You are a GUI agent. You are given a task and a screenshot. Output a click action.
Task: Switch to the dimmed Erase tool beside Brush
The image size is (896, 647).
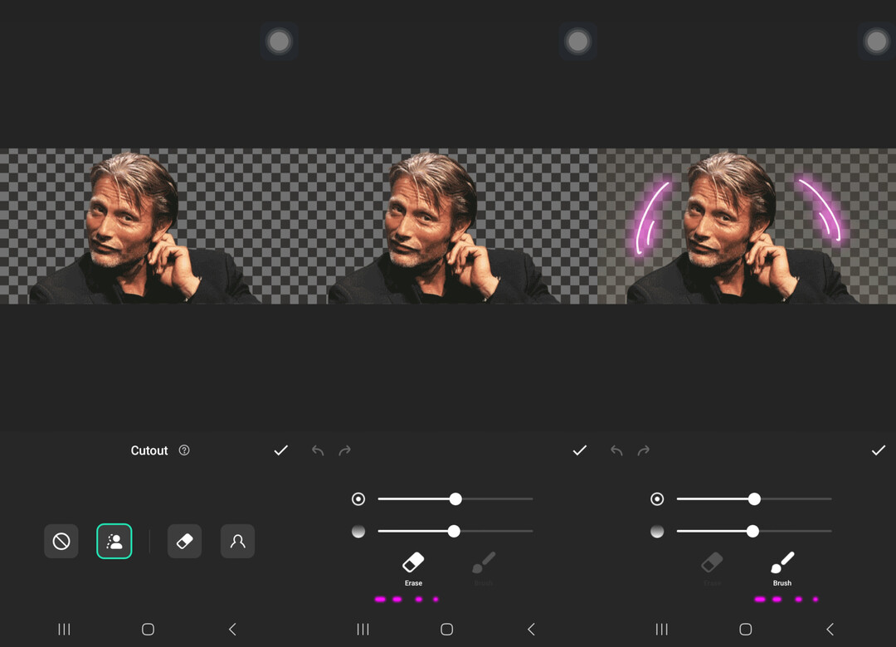point(712,568)
